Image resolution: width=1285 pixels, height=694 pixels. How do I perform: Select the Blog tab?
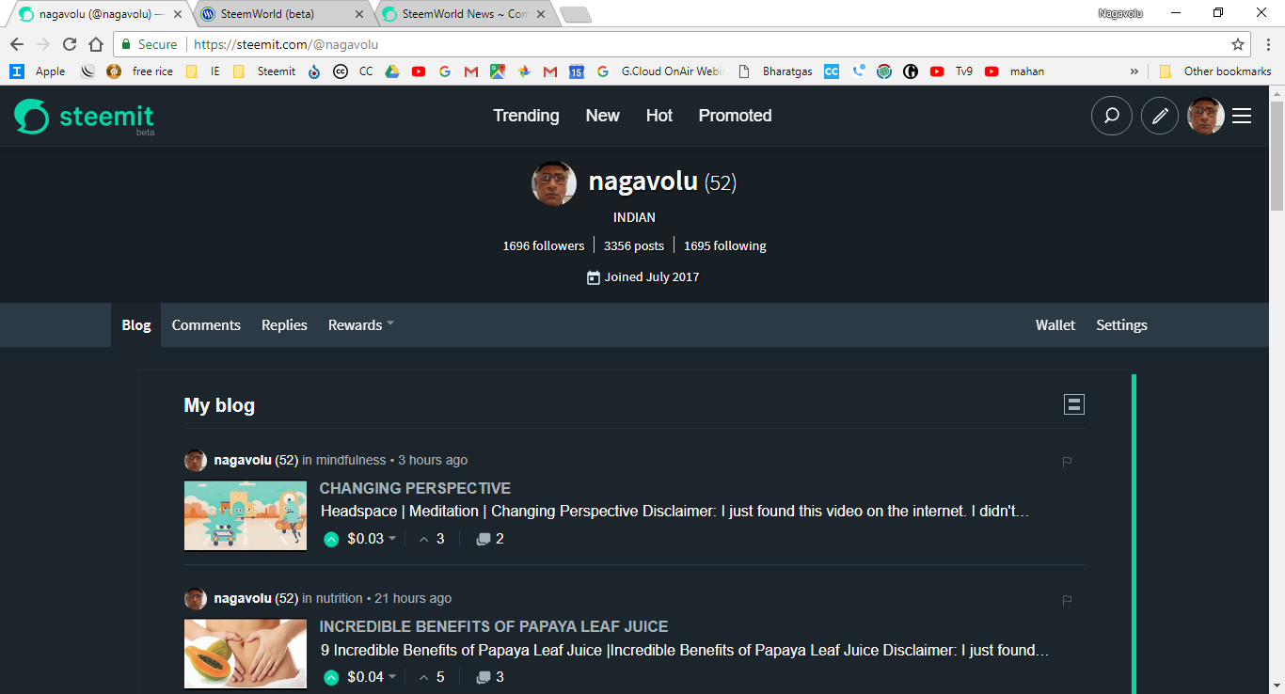[135, 325]
